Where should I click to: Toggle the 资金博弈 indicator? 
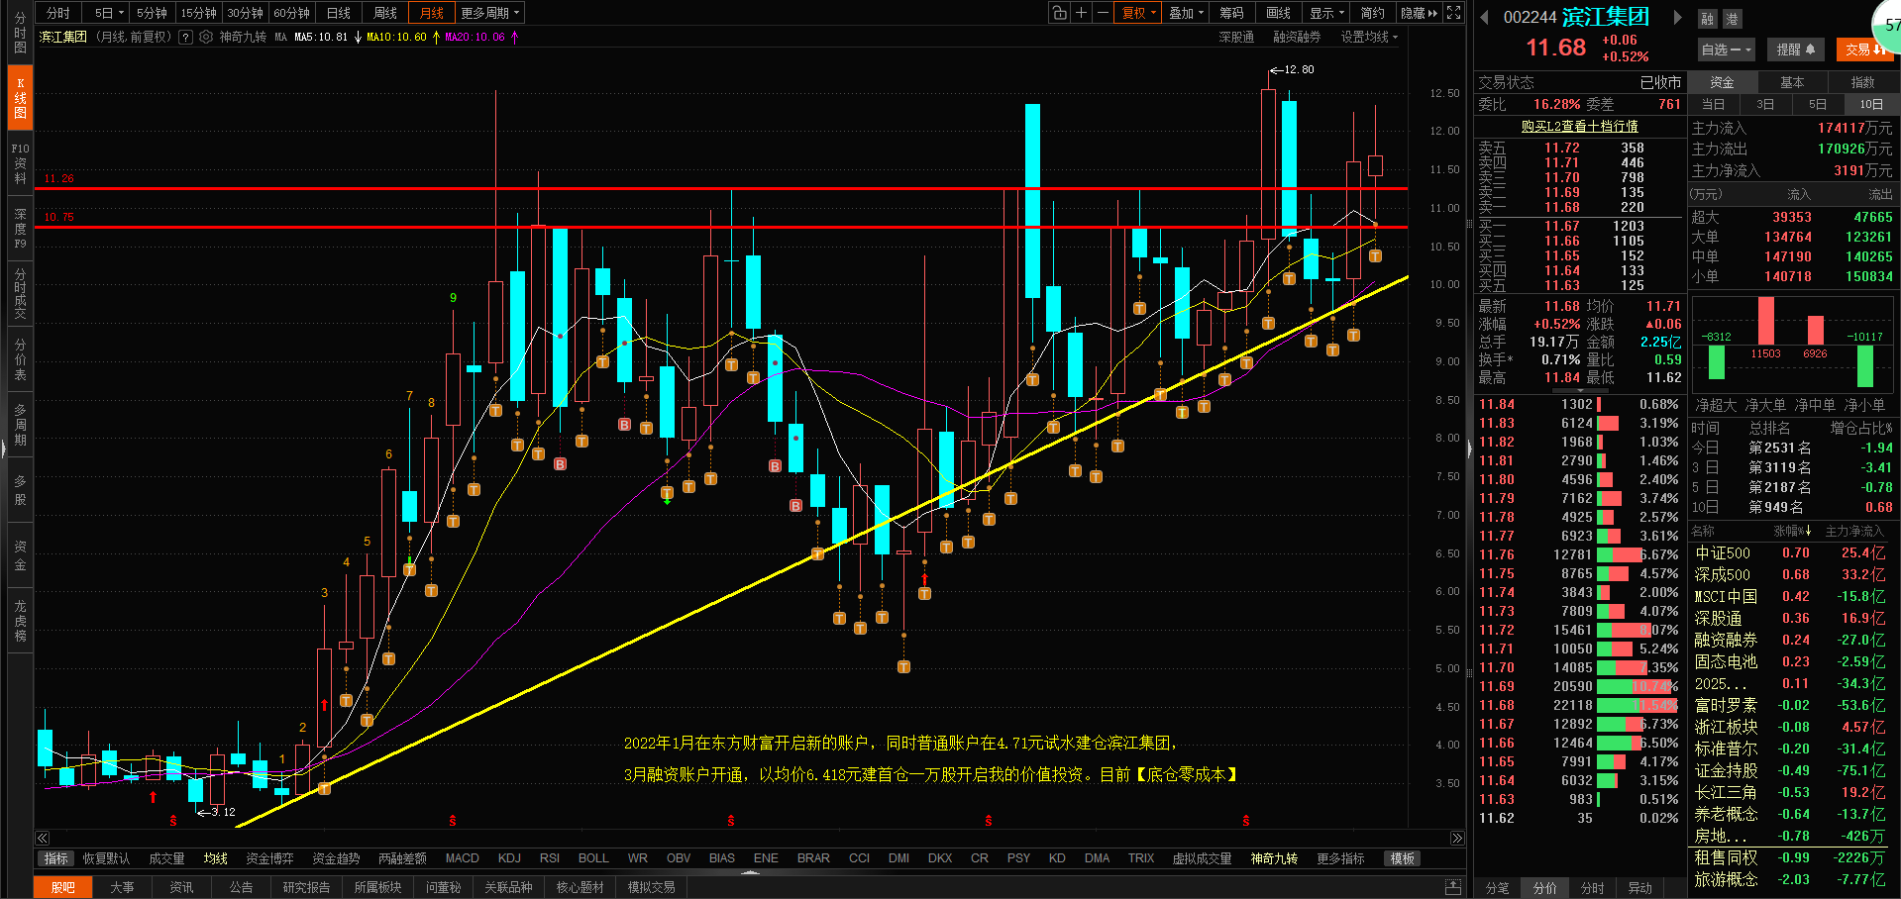[269, 858]
